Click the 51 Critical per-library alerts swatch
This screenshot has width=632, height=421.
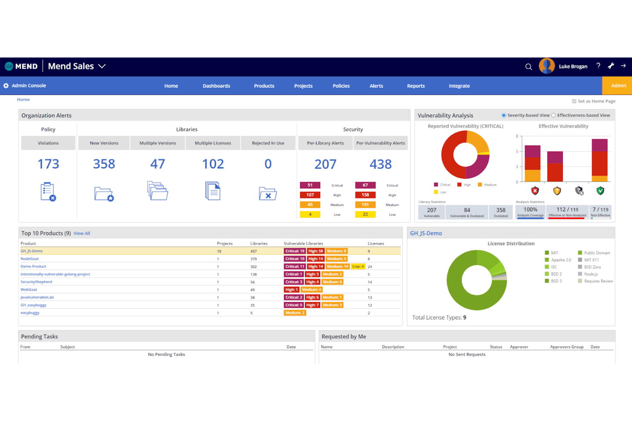pyautogui.click(x=310, y=185)
